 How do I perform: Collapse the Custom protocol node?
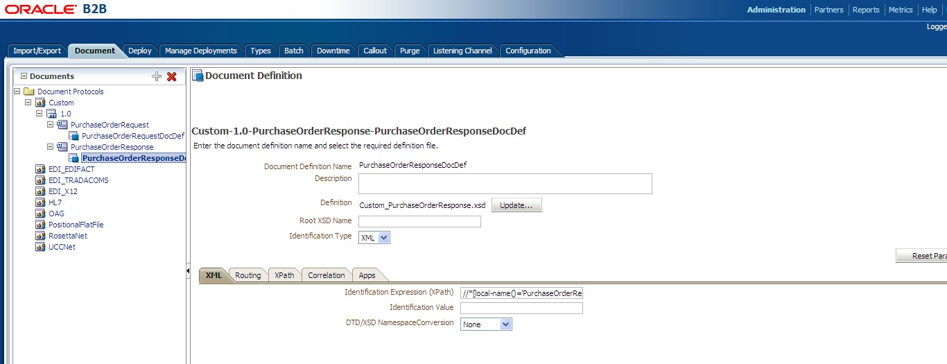28,103
